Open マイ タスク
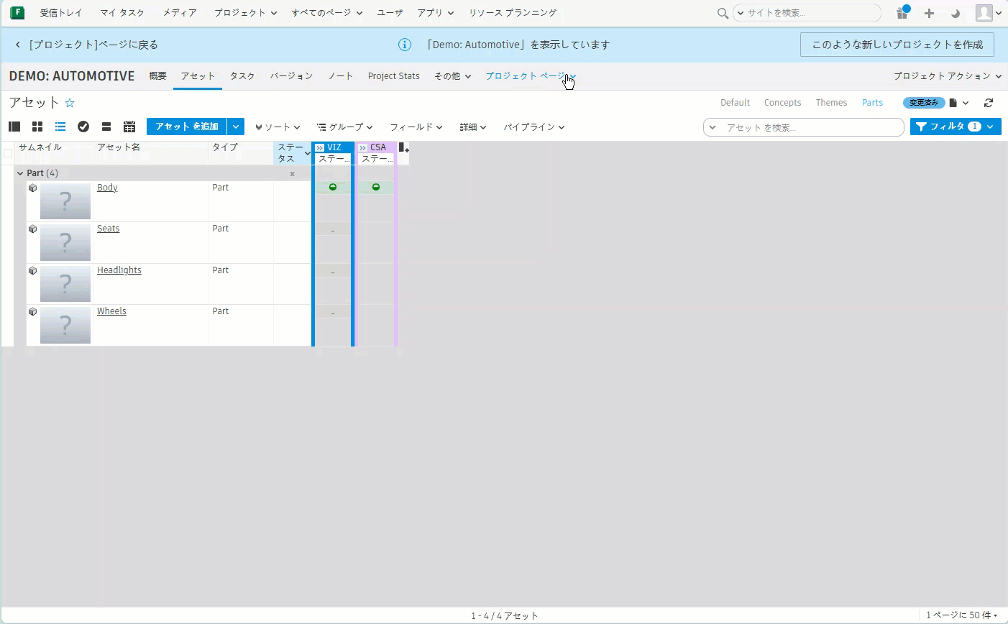1008x624 pixels. coord(122,13)
